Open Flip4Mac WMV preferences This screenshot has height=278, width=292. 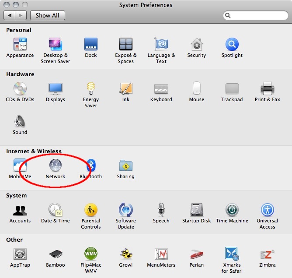[x=91, y=254]
